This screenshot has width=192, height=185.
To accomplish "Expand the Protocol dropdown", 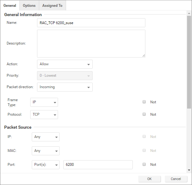I will point(44,114).
